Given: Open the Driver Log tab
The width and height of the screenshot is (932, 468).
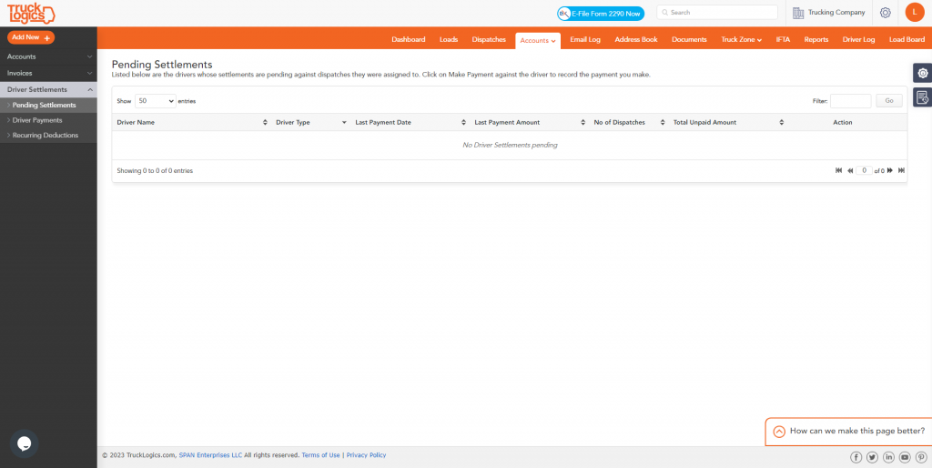Looking at the screenshot, I should 858,40.
